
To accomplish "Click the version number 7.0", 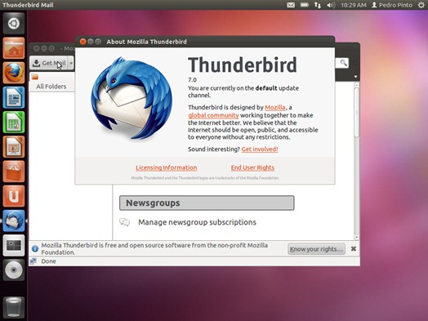I will coord(192,80).
